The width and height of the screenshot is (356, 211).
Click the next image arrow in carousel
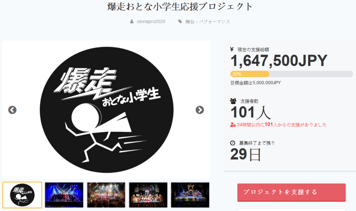click(x=200, y=110)
